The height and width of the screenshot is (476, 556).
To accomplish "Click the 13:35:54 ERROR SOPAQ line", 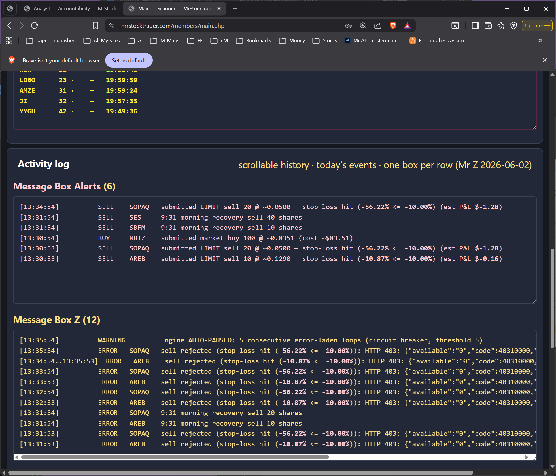I will point(278,351).
